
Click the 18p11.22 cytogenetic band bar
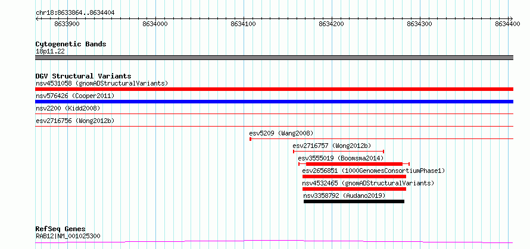[274, 58]
